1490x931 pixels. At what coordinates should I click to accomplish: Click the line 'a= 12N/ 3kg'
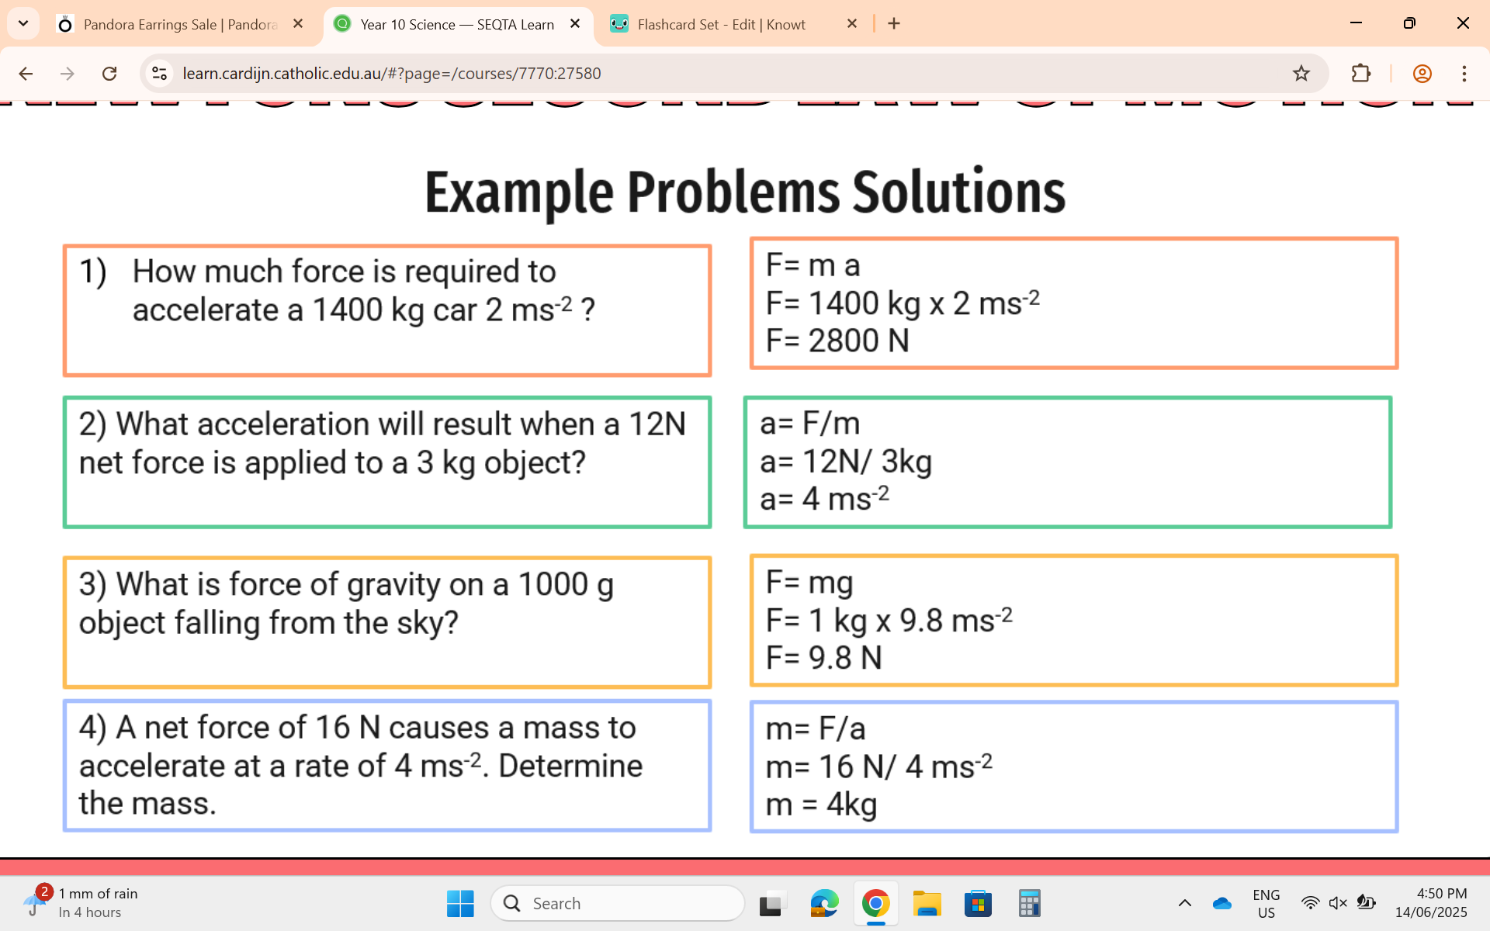[x=846, y=462]
